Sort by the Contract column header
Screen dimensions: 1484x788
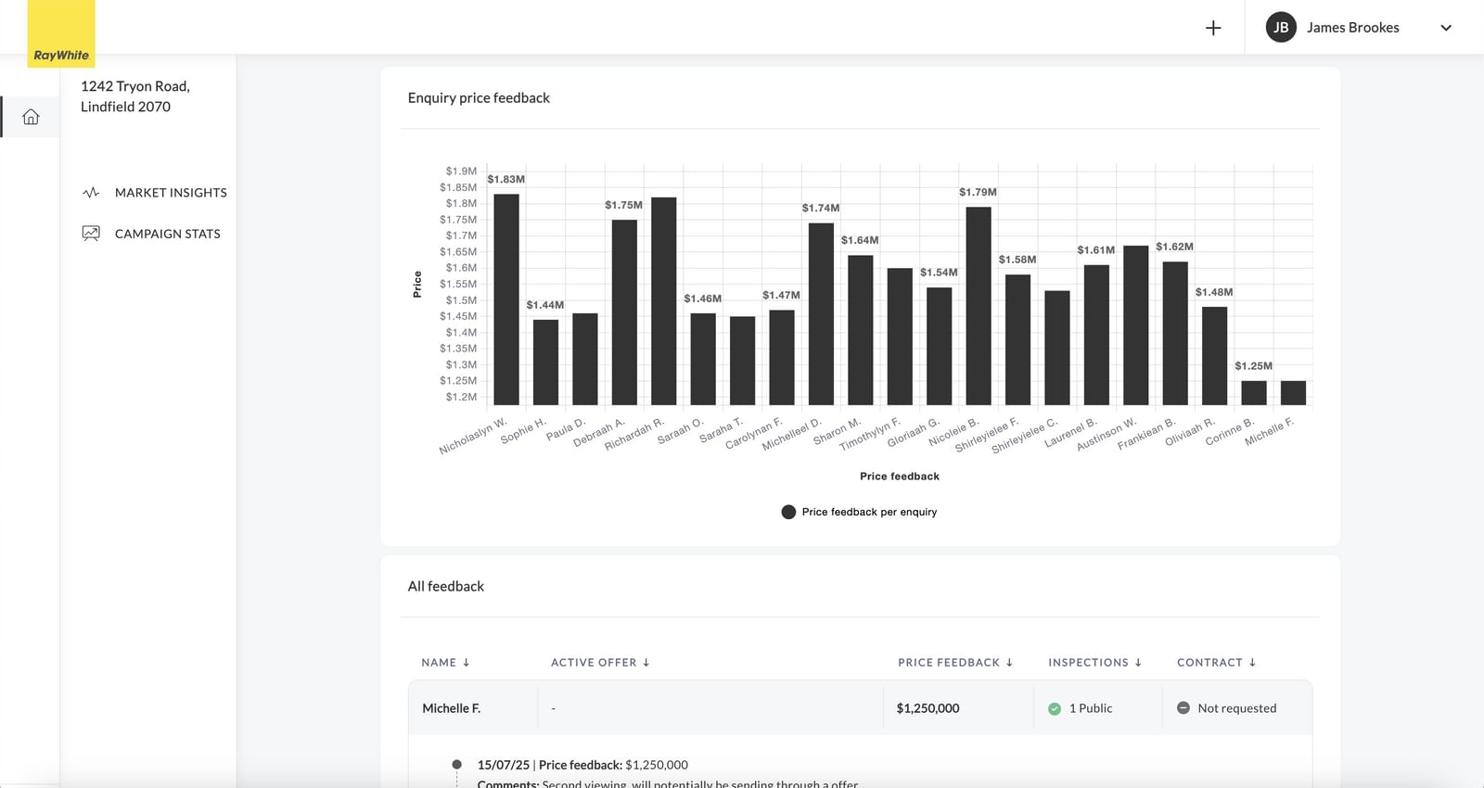coord(1216,663)
